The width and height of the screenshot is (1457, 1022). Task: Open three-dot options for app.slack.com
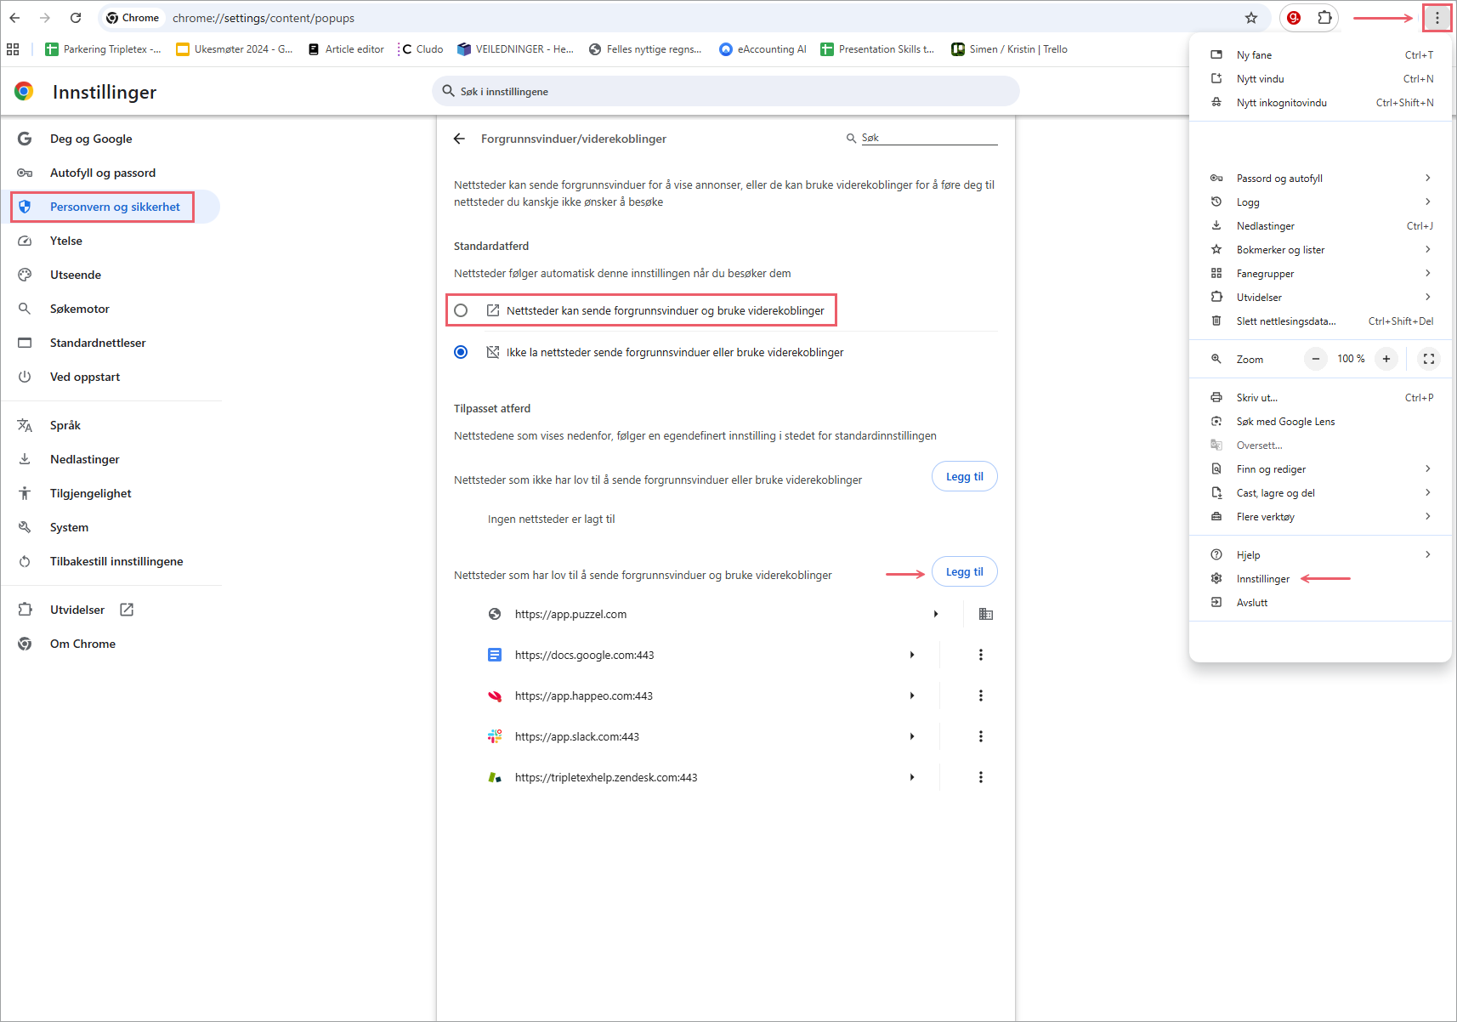[x=980, y=736]
